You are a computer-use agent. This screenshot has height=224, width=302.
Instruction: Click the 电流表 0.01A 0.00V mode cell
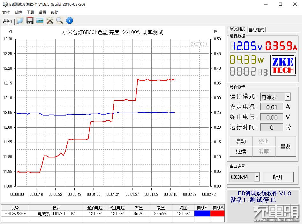[x=57, y=213]
